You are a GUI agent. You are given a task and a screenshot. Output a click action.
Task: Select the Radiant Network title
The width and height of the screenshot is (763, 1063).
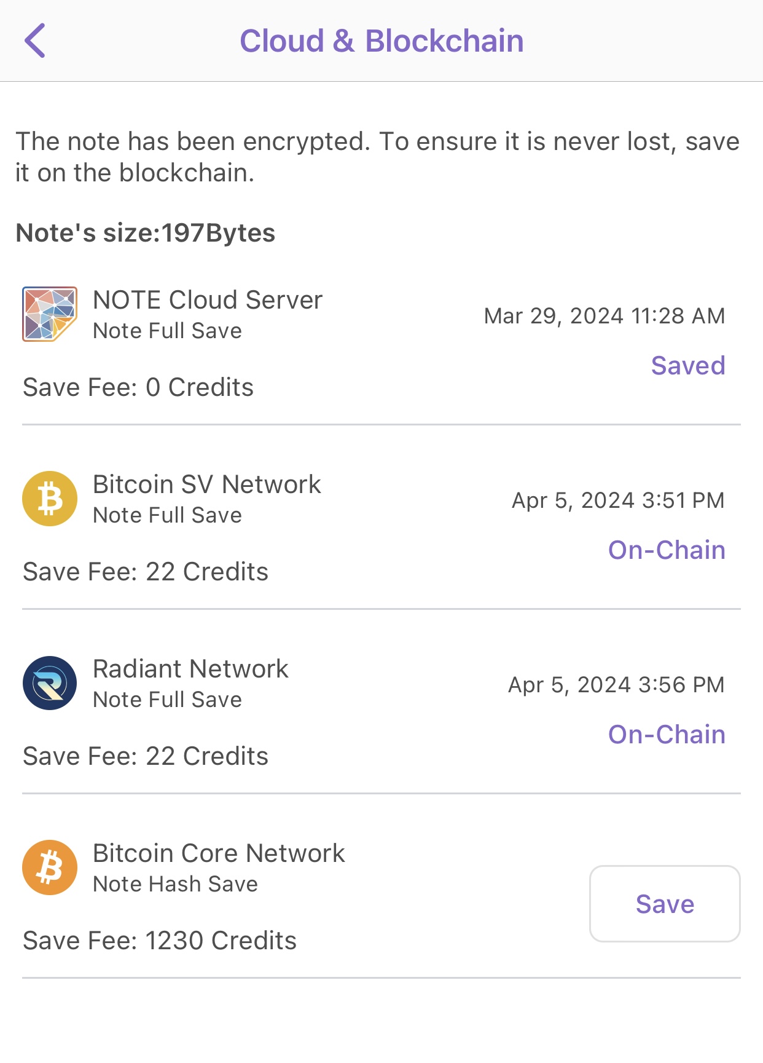pos(190,669)
